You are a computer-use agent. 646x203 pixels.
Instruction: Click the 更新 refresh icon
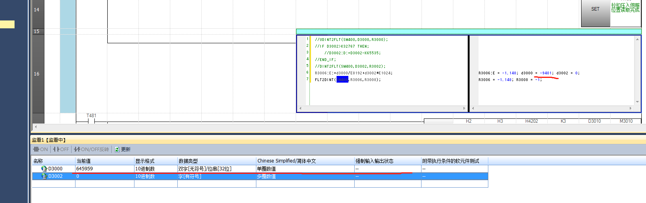[117, 149]
